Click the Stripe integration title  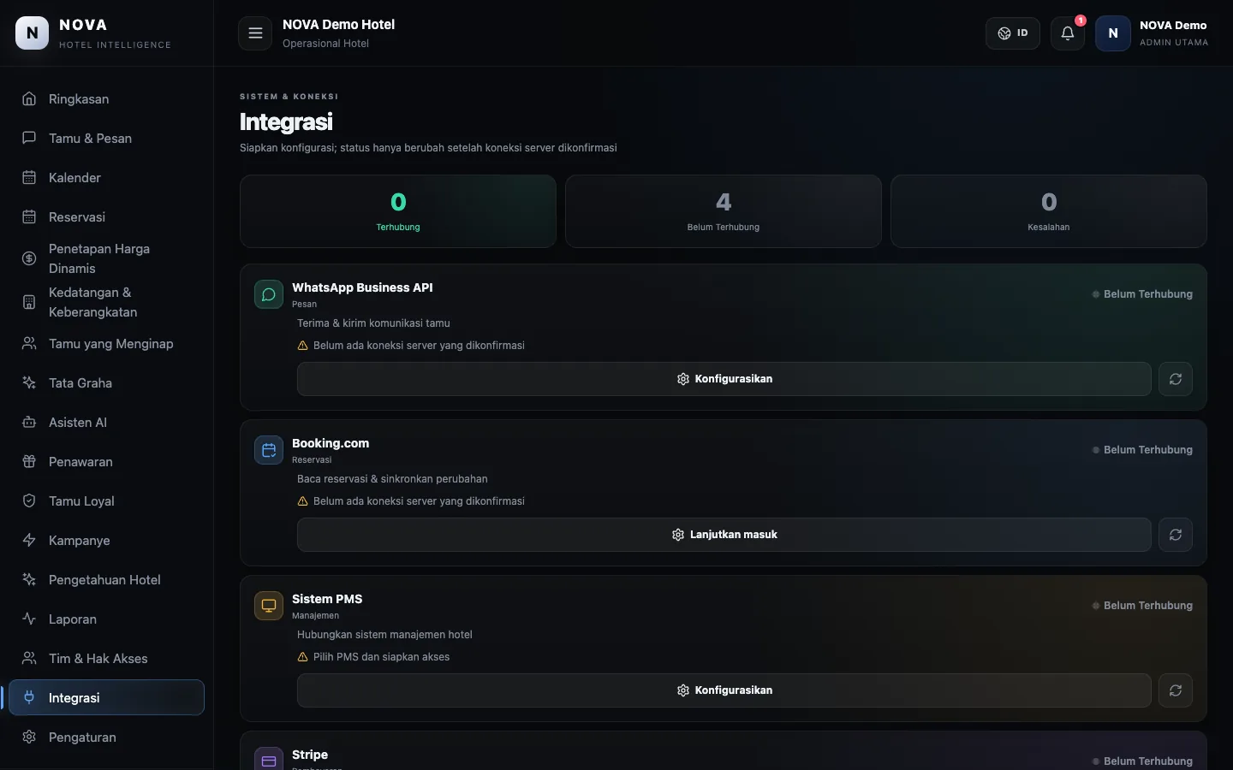tap(310, 755)
